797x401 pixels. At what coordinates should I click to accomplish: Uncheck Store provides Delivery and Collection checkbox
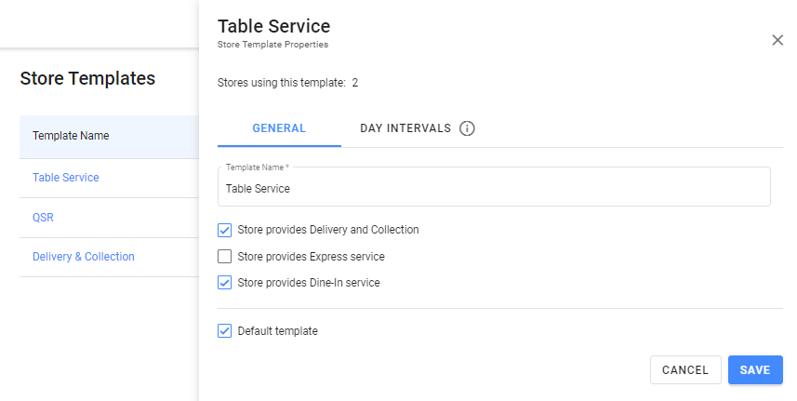224,230
